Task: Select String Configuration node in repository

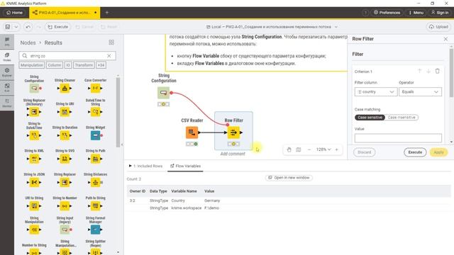Action: [35, 88]
